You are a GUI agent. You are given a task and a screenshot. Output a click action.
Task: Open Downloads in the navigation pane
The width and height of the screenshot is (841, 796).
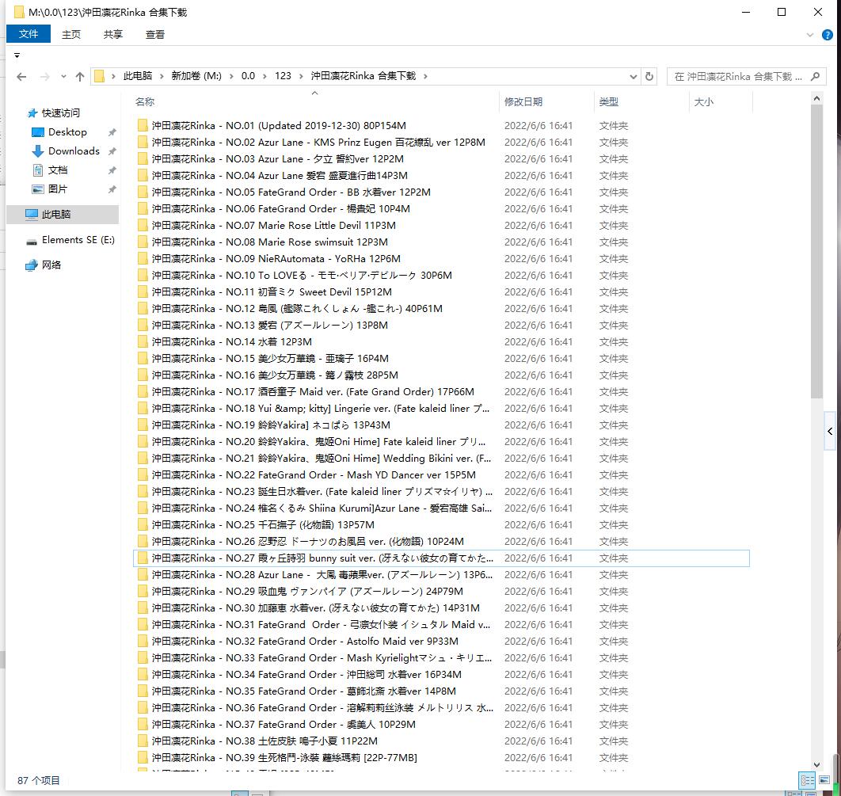[x=74, y=151]
